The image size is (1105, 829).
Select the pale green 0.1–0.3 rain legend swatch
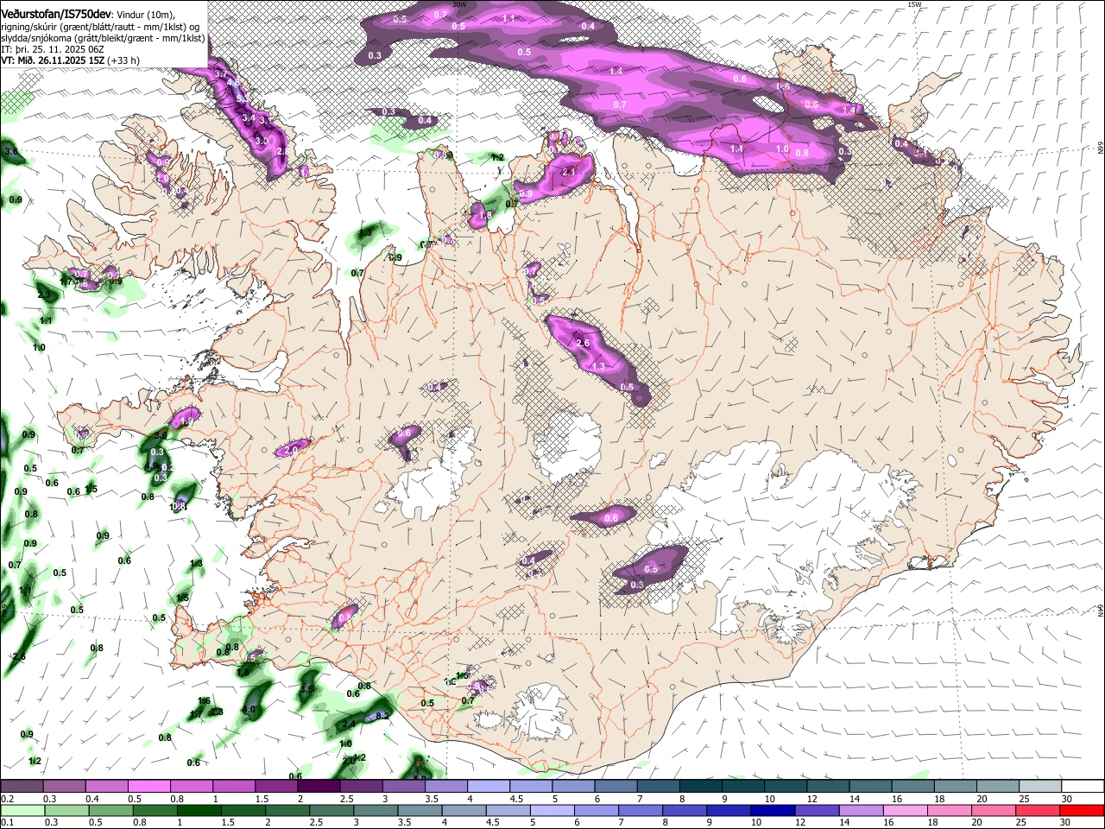click(x=23, y=811)
